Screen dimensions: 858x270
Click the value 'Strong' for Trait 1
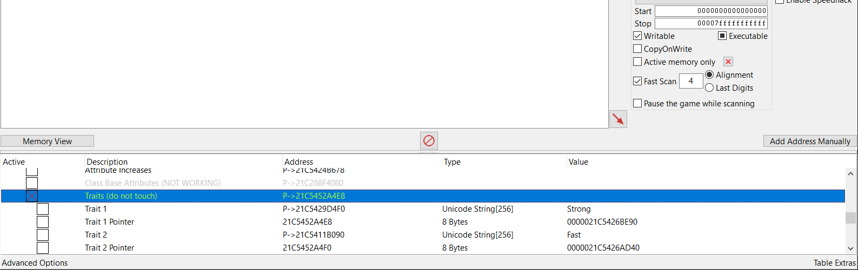click(x=578, y=209)
